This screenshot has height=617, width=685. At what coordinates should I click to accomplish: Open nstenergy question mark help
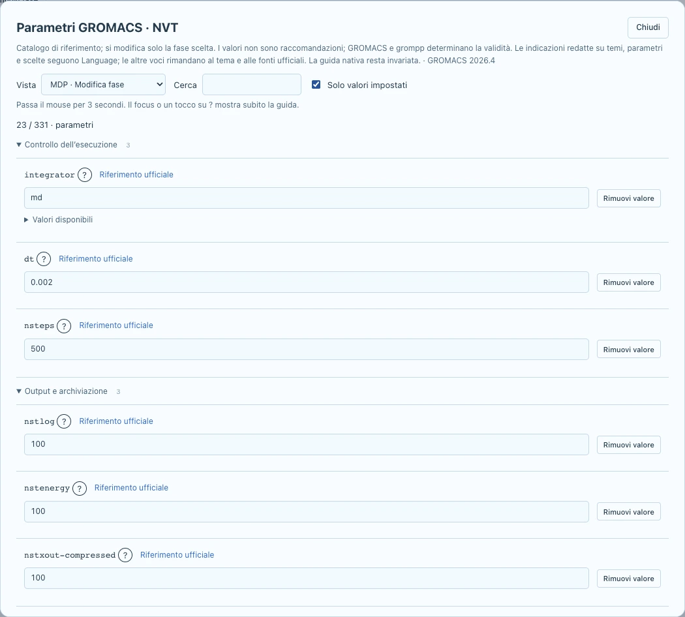pos(80,488)
